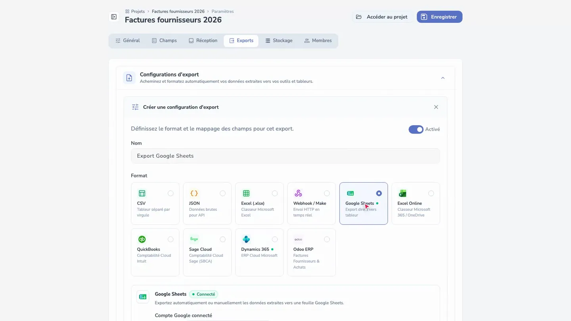Click the Google Sheets connected section icon
Viewport: 571px width, 321px height.
click(143, 297)
